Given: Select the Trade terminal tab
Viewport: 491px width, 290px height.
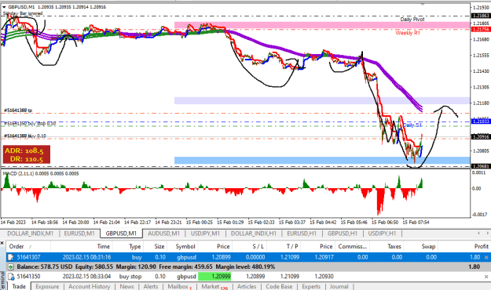Looking at the screenshot, I should [19, 286].
